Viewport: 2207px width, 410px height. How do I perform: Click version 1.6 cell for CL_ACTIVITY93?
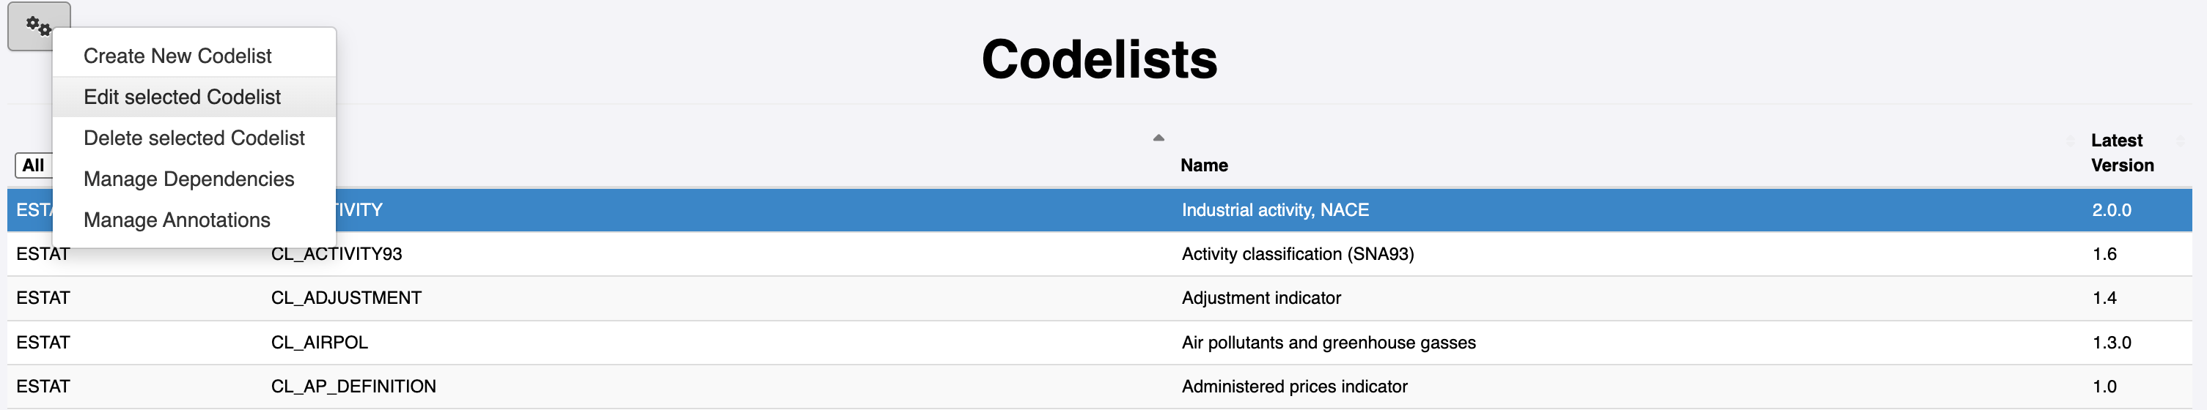click(x=2104, y=254)
